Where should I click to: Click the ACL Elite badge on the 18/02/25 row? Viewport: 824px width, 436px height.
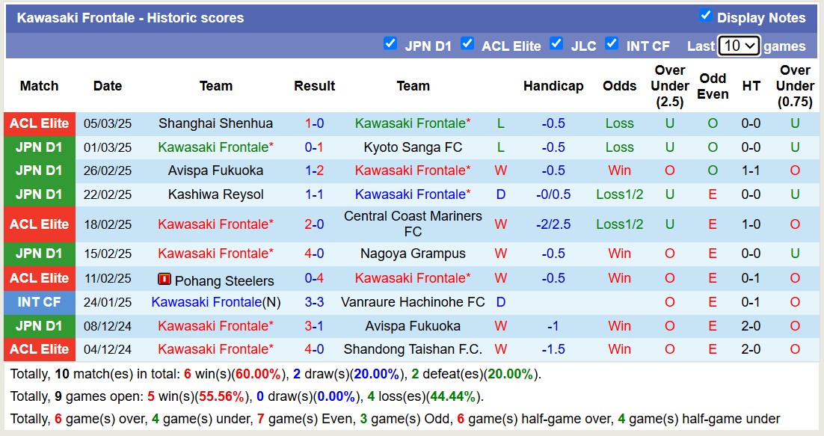point(39,224)
